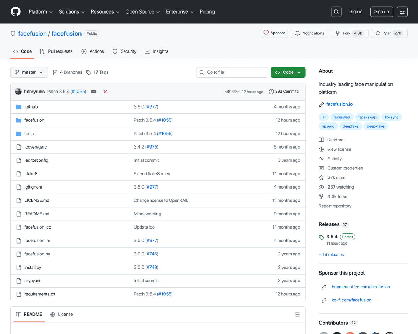Viewport: 418px width, 334px height.
Task: Open the search magnifier icon
Action: 336,12
